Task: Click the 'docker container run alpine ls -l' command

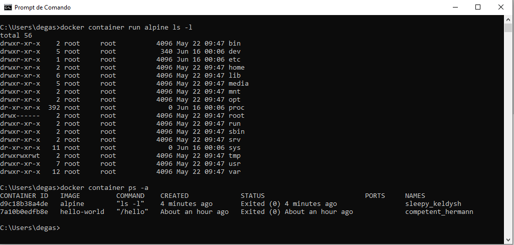Action: [x=126, y=27]
